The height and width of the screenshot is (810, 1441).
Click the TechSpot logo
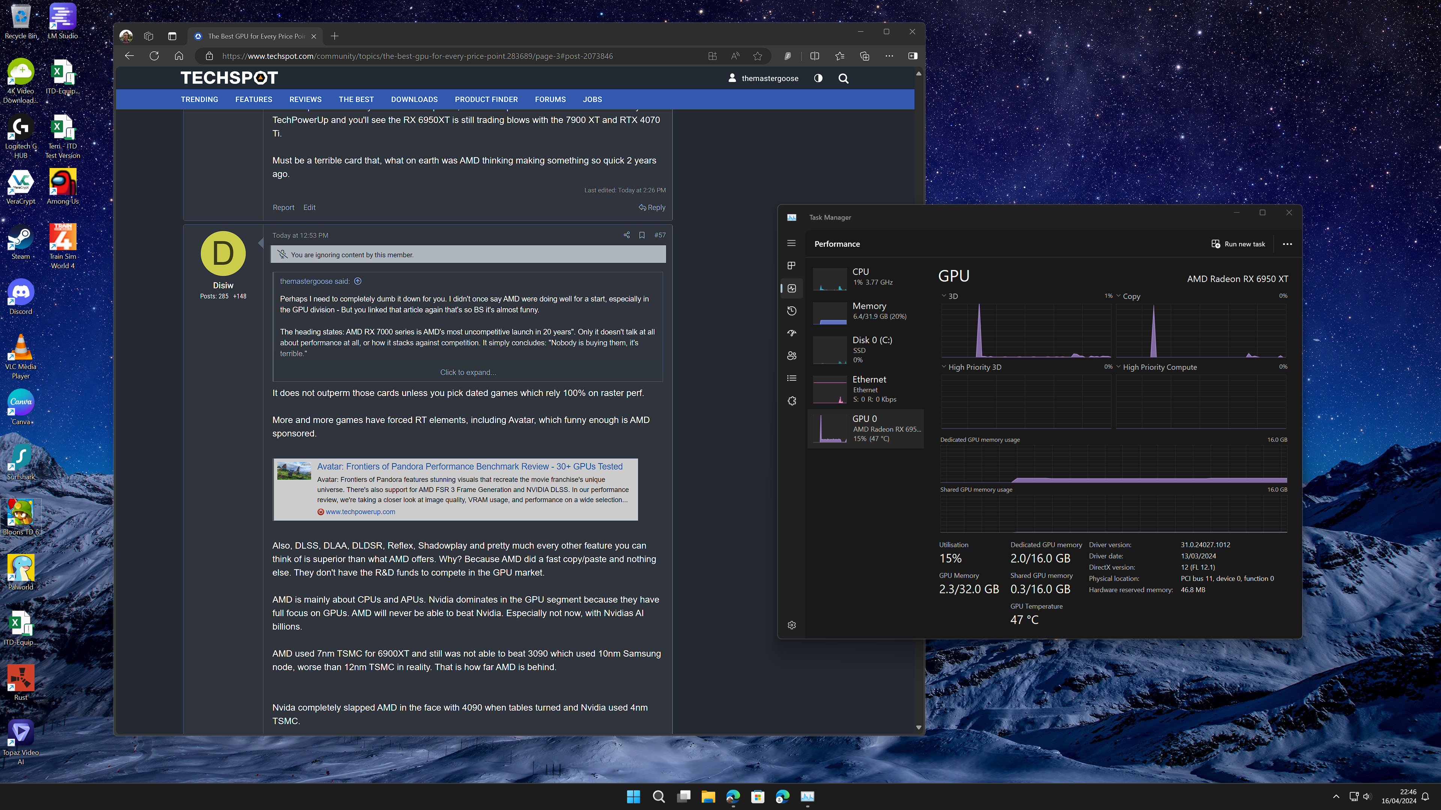pos(229,78)
